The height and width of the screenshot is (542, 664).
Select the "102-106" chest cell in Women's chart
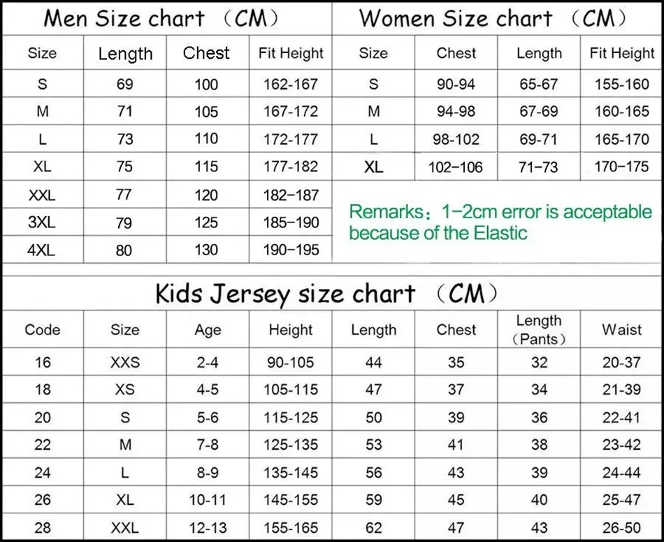tap(456, 167)
